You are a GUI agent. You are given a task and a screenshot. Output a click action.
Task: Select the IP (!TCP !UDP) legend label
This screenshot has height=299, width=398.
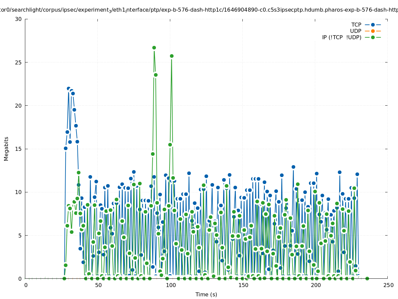click(x=341, y=37)
